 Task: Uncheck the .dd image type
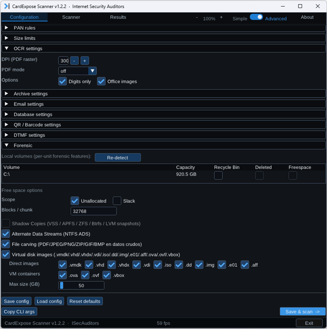click(179, 265)
